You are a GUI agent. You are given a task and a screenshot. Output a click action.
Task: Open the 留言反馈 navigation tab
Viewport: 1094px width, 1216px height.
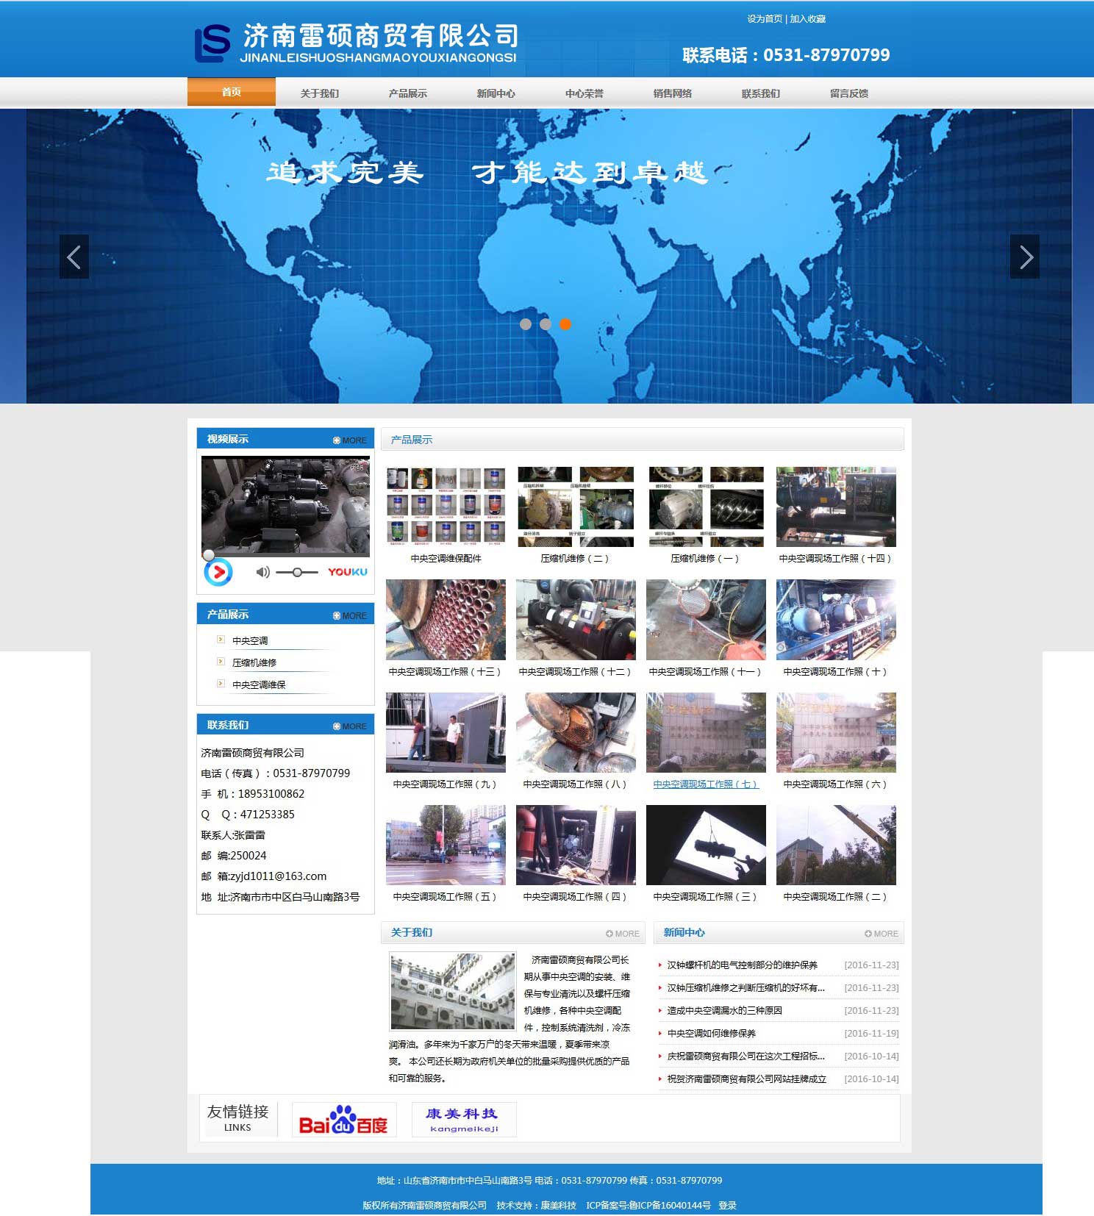pos(848,93)
